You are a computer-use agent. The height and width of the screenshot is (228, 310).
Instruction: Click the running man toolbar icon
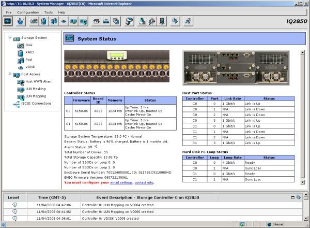click(188, 21)
